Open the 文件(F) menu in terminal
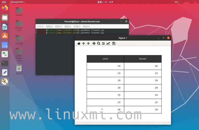The width and height of the screenshot is (199, 130). (x=40, y=27)
